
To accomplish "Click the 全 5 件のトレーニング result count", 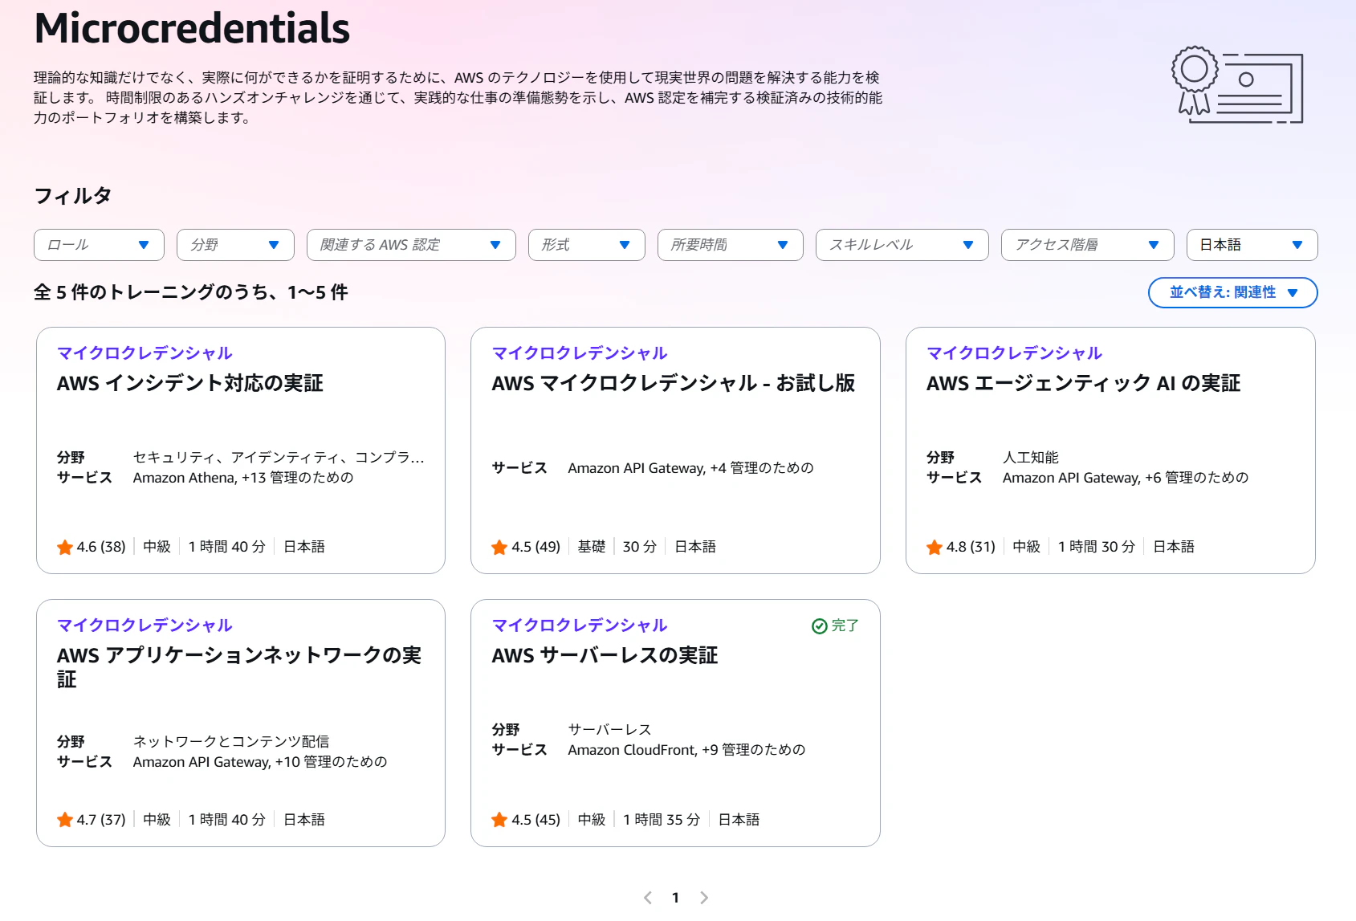I will click(191, 292).
